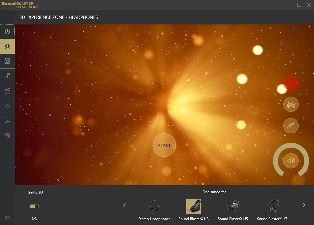Image resolution: width=314 pixels, height=225 pixels.
Task: Open the voice waveform sidebar icon
Action: point(7,120)
